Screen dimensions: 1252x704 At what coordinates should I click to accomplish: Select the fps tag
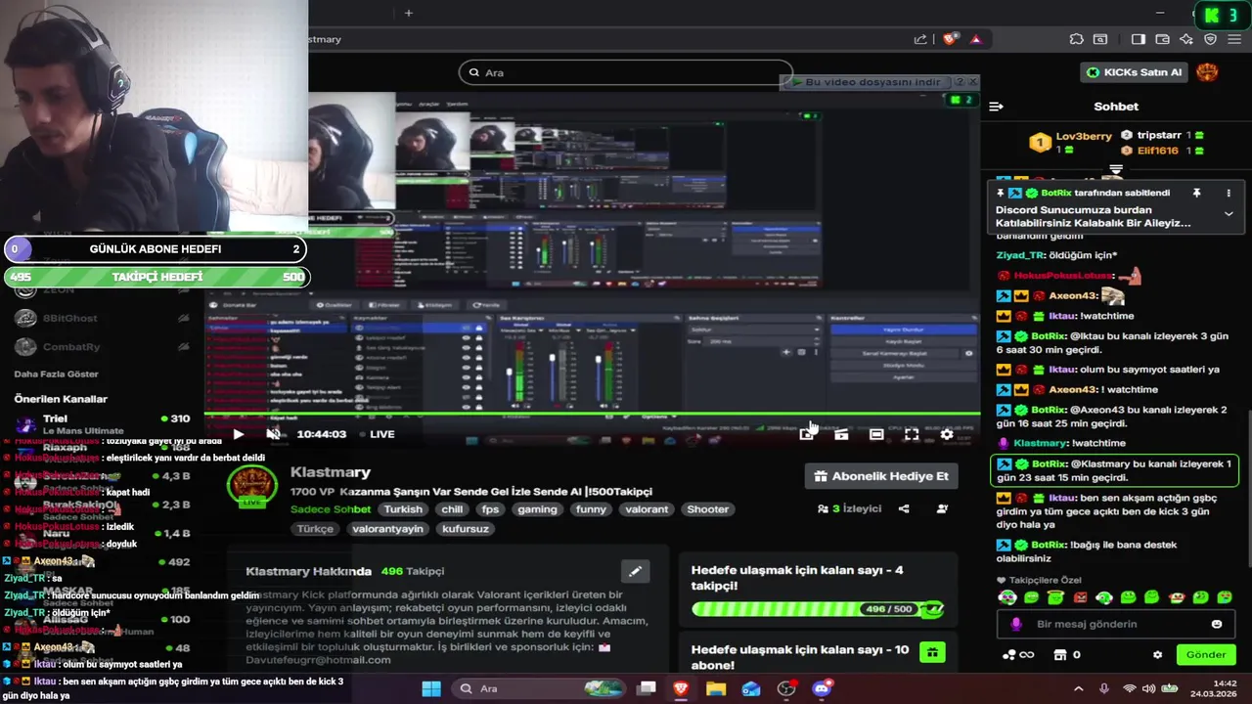[x=490, y=509]
